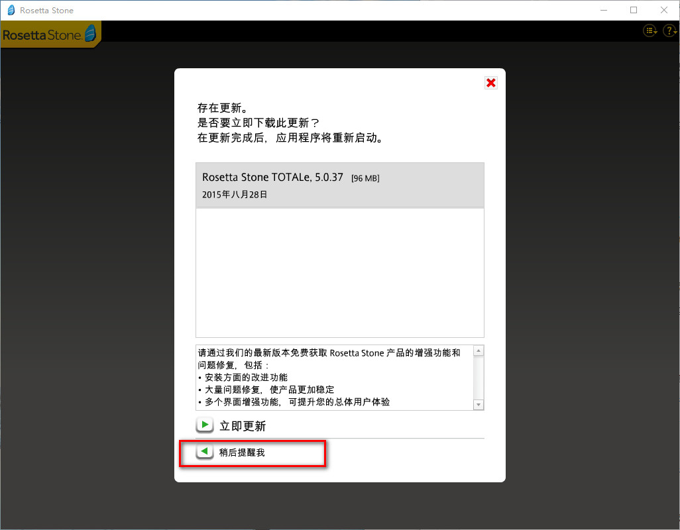Click the 安装方面的改进功能 bullet line

click(243, 378)
